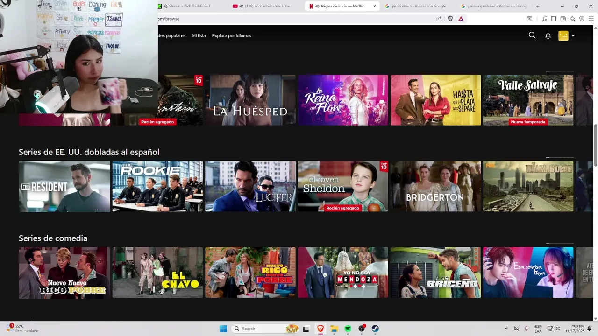The height and width of the screenshot is (336, 598).
Task: Close the Netflix browser tab
Action: coord(374,6)
